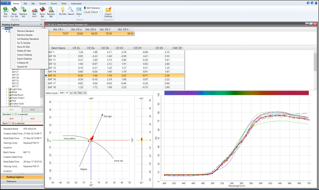Screen dimensions: 319x190
Task: Select BAT 35 in explorer tree
Action: pos(15,75)
